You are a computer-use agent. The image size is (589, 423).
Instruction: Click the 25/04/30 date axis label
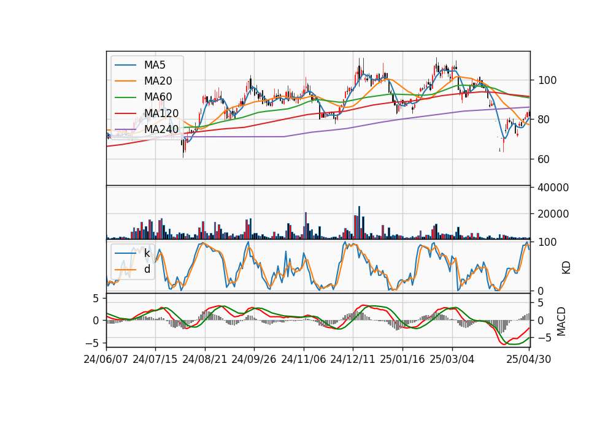click(529, 359)
